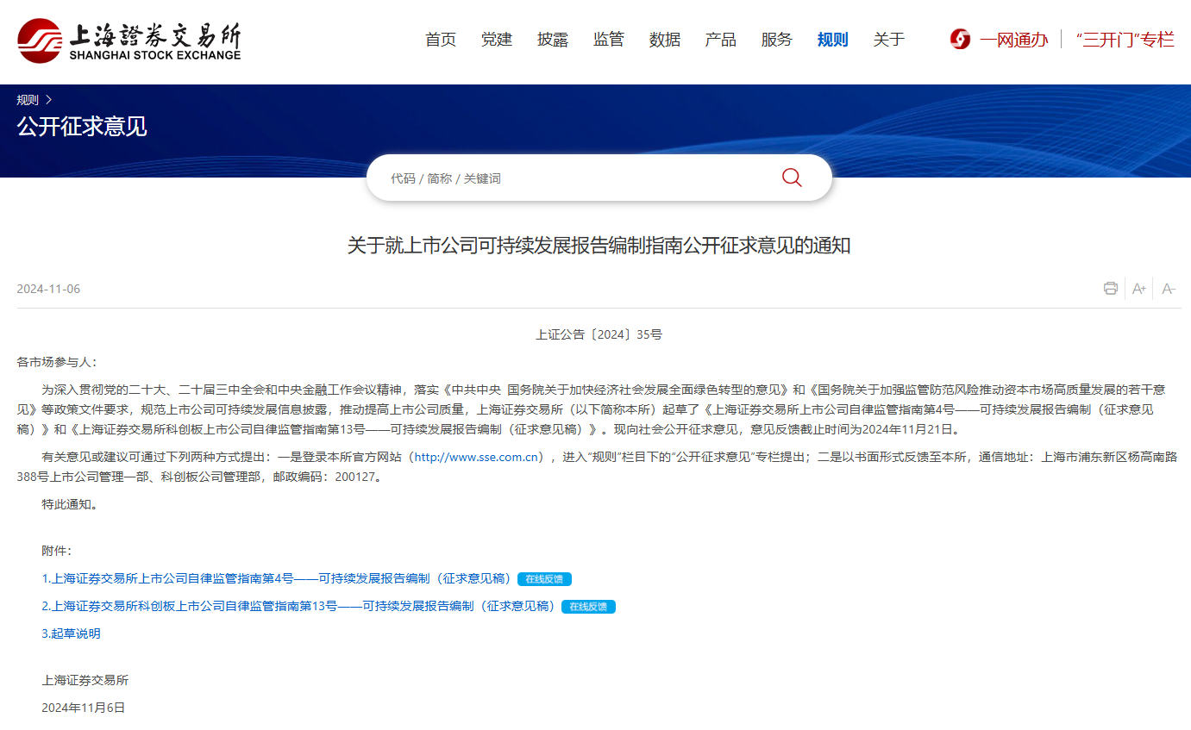
Task: Open the 产品 navigation menu
Action: [x=720, y=40]
